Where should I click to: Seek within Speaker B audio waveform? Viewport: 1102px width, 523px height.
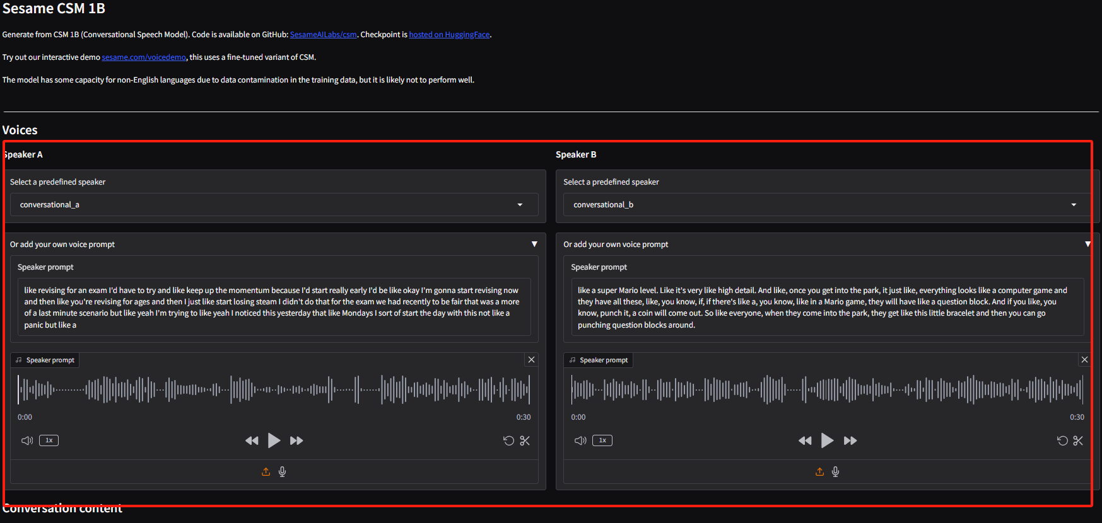click(x=828, y=390)
